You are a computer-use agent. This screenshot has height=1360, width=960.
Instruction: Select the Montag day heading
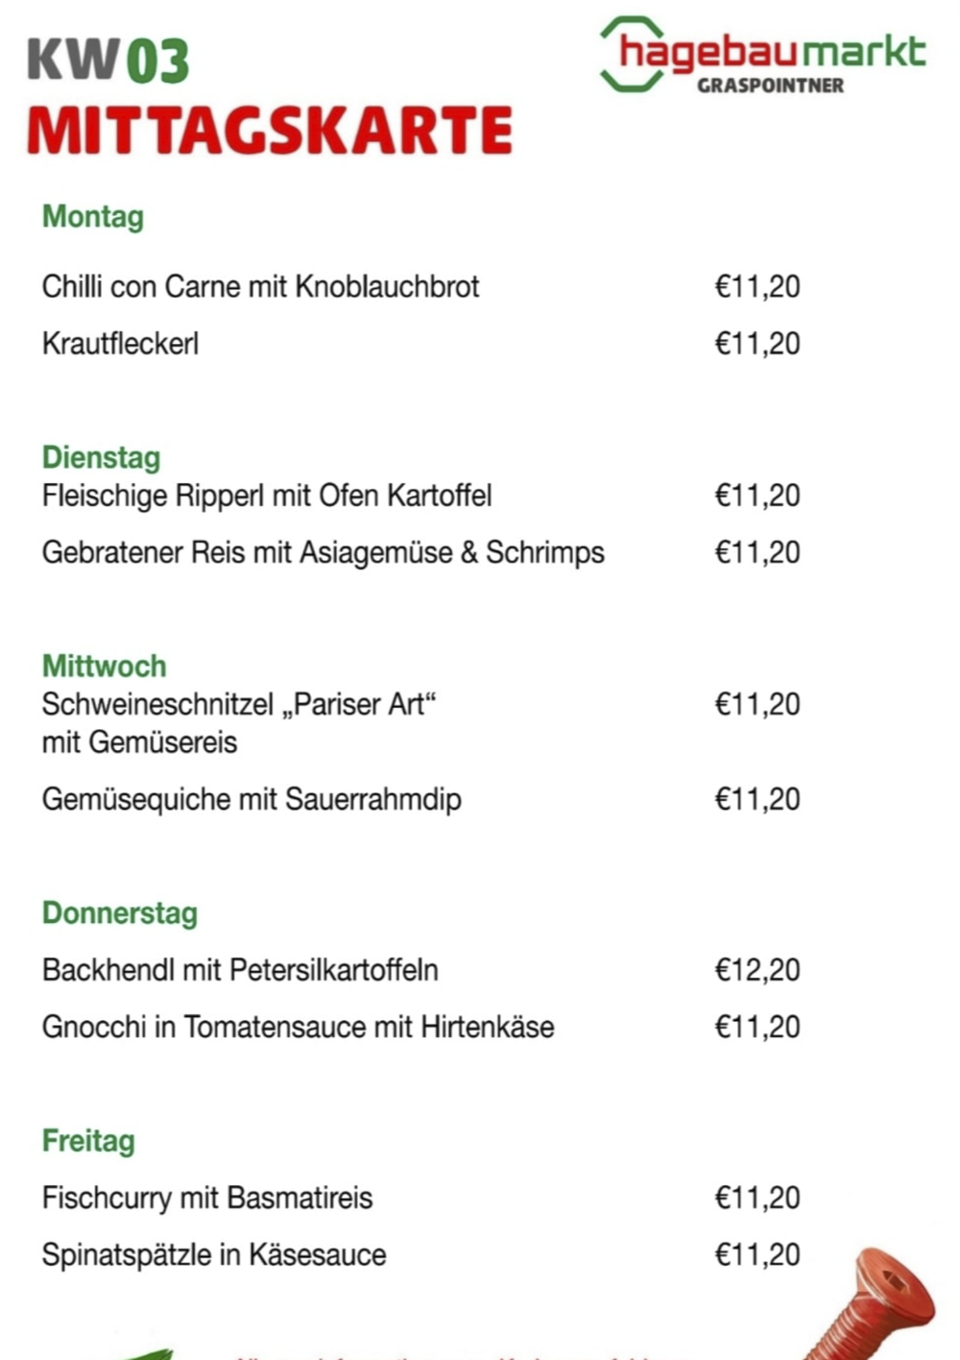[93, 217]
